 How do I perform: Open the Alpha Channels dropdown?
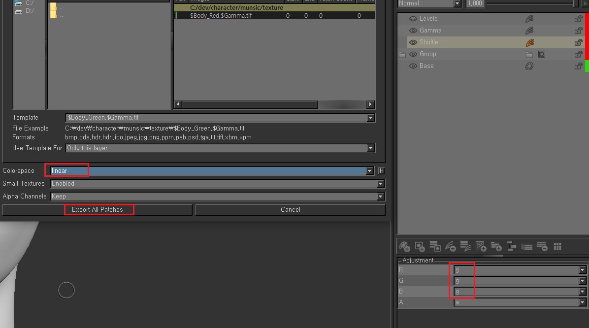coord(380,196)
